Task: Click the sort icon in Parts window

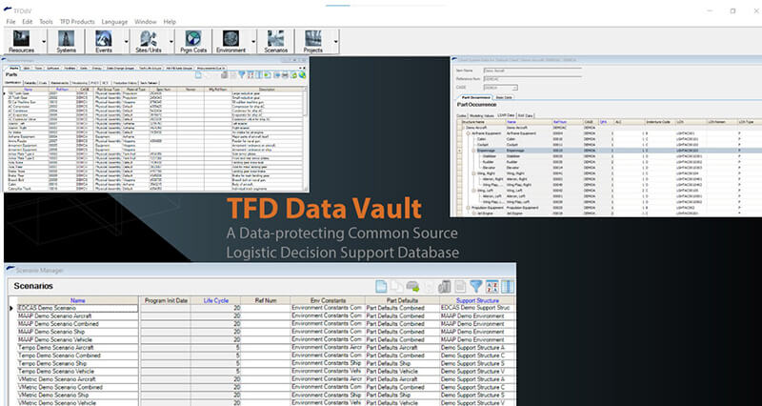Action: (x=251, y=75)
